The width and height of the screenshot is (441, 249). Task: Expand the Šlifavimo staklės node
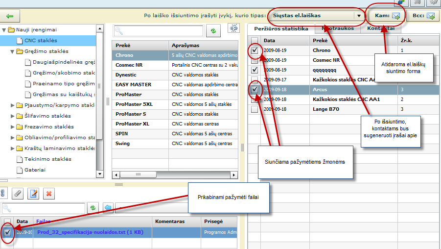pos(12,116)
